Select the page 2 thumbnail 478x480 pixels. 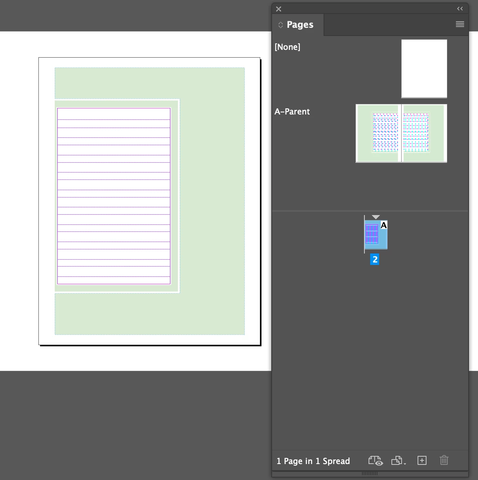click(x=376, y=235)
